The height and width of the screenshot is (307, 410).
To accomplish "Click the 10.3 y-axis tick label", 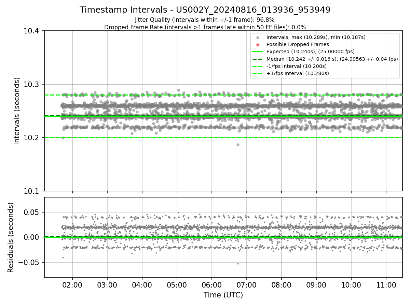I will coord(32,84).
